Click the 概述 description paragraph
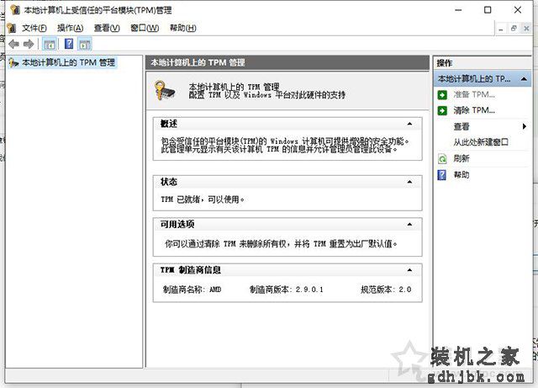Image resolution: width=538 pixels, height=388 pixels. tap(285, 145)
